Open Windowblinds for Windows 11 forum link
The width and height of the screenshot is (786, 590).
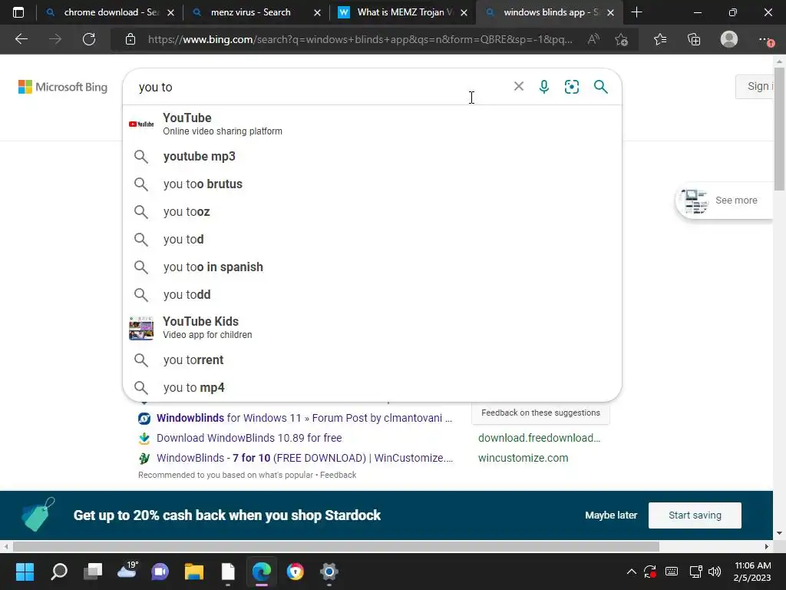[x=304, y=418]
